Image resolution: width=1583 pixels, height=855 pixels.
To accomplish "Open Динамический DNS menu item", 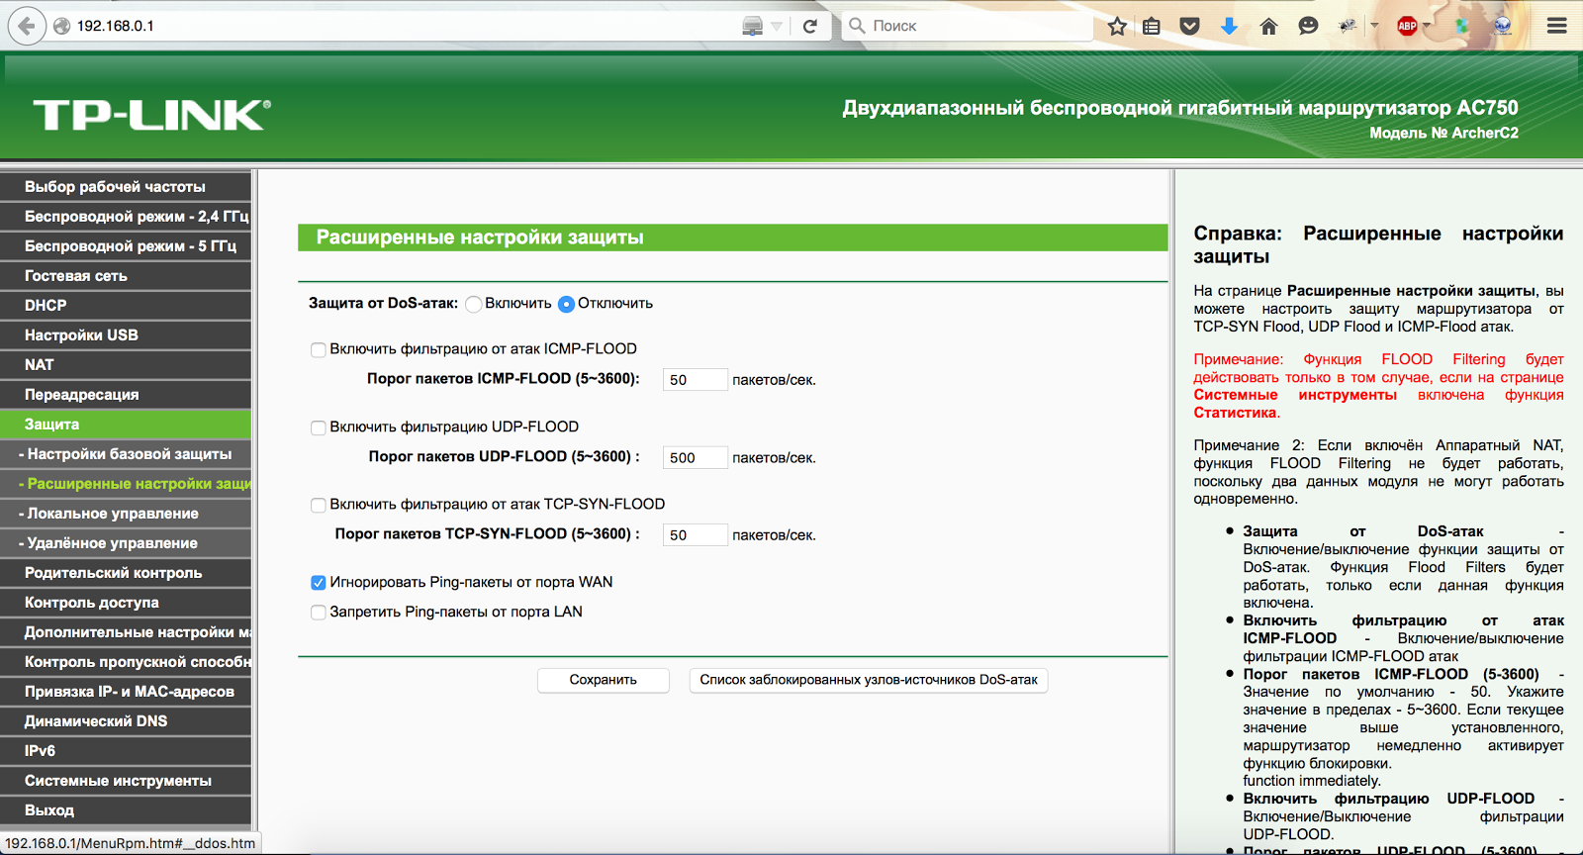I will (126, 720).
